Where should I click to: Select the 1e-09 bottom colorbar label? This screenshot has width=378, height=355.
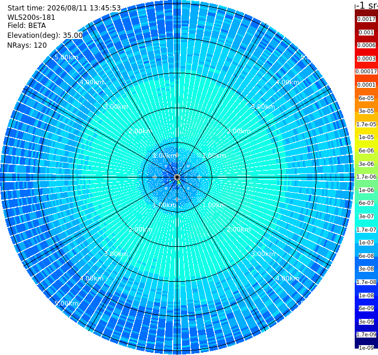(x=366, y=348)
